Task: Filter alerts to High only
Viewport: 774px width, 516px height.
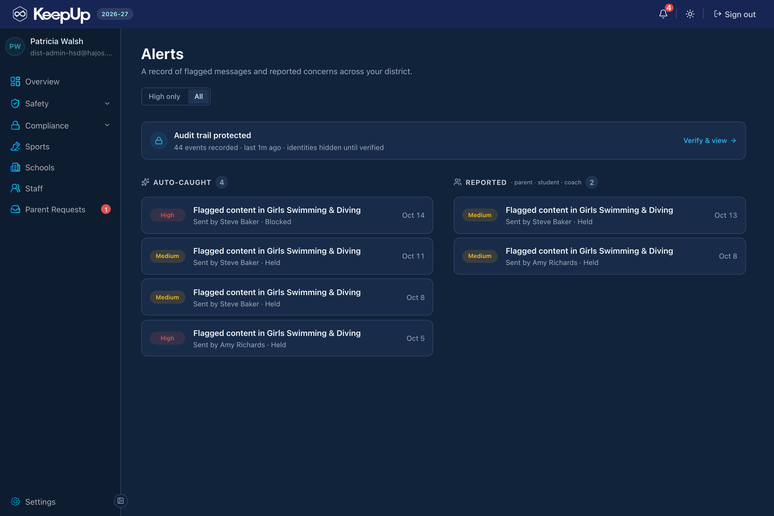Action: pos(164,96)
